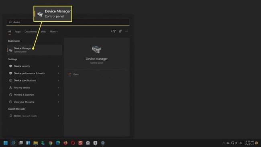The image size is (261, 147).
Task: Expand Device specifications chevron
Action: [58, 80]
